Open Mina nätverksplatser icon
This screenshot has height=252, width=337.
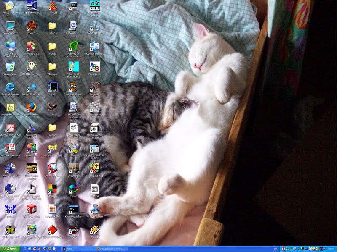pos(10,46)
